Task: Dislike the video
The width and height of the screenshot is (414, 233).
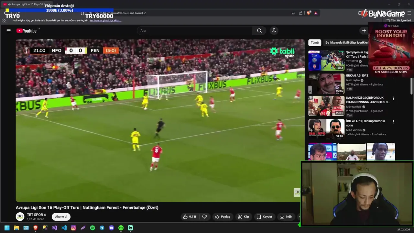Action: (204, 217)
